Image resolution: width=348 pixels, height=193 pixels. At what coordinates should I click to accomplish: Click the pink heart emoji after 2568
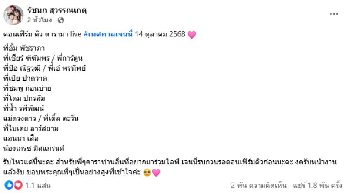coord(192,35)
